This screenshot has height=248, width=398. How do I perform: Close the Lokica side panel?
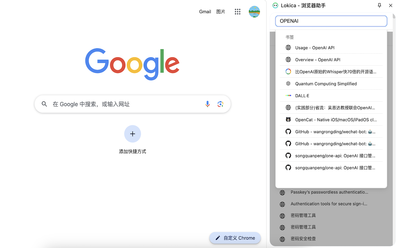[x=391, y=5]
